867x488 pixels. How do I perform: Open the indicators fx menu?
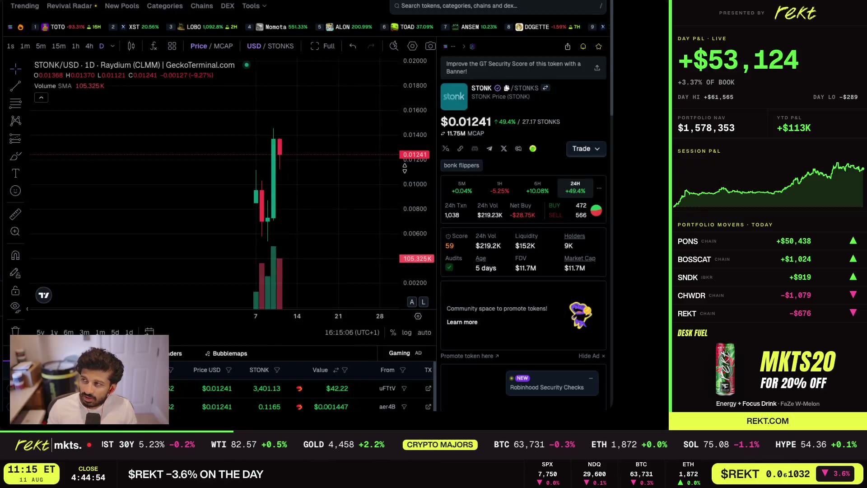point(154,46)
